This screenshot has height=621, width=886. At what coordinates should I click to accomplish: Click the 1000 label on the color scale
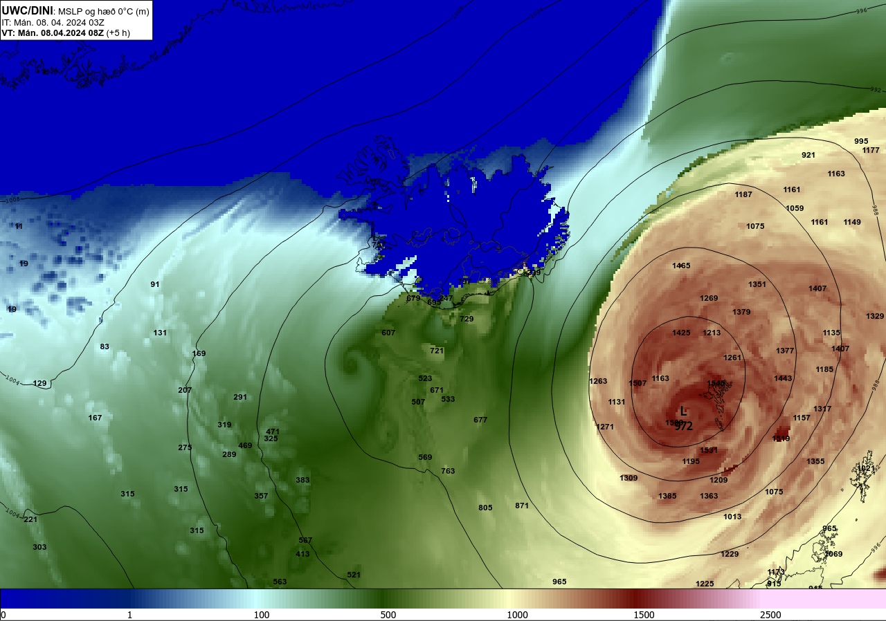[x=517, y=615]
